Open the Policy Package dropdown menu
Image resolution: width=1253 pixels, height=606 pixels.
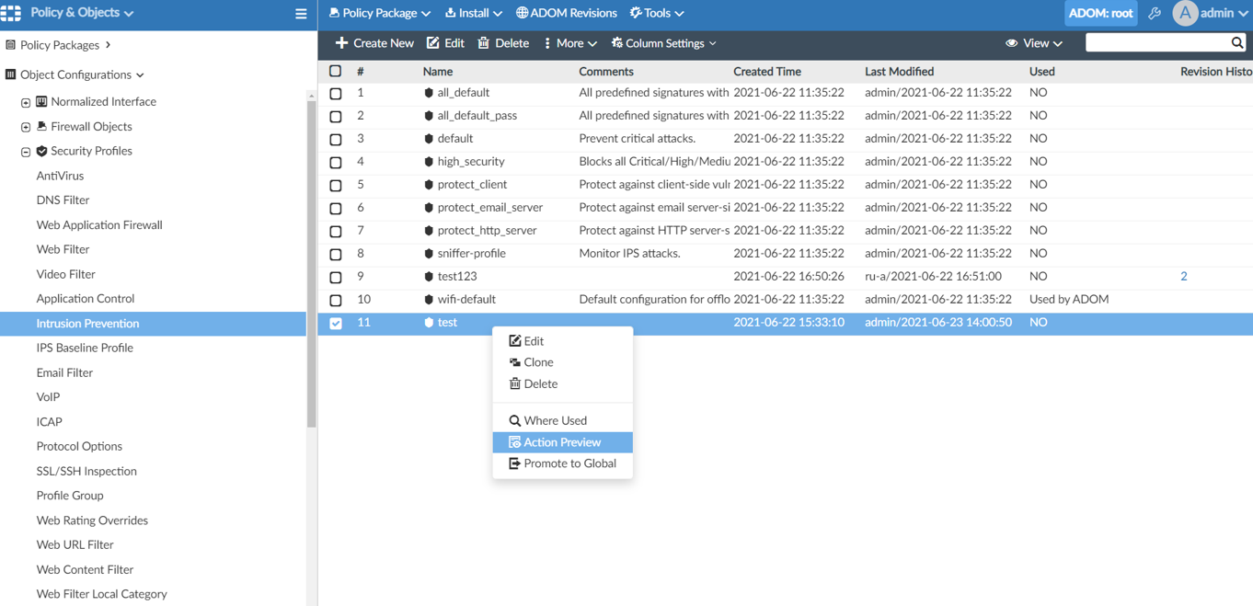point(379,13)
